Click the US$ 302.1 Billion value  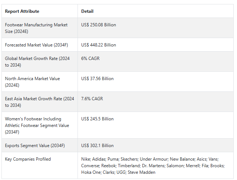pyautogui.click(x=97, y=145)
